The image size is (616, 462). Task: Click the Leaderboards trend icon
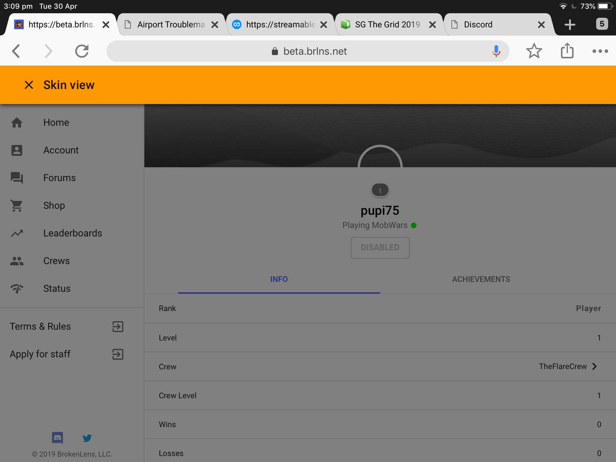[x=17, y=233]
